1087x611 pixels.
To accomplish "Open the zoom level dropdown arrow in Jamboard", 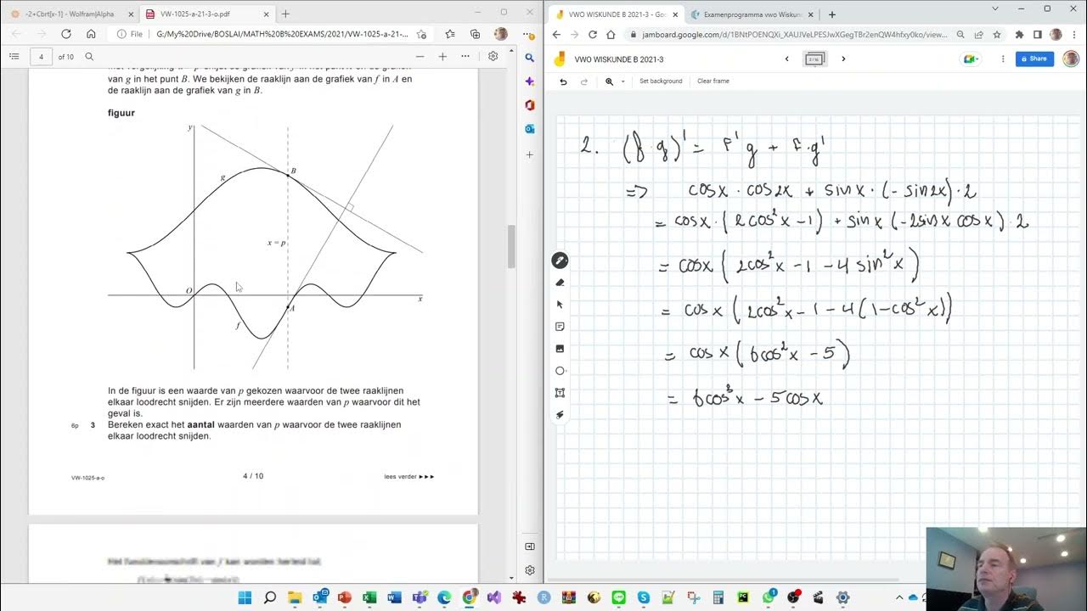I will pyautogui.click(x=622, y=81).
